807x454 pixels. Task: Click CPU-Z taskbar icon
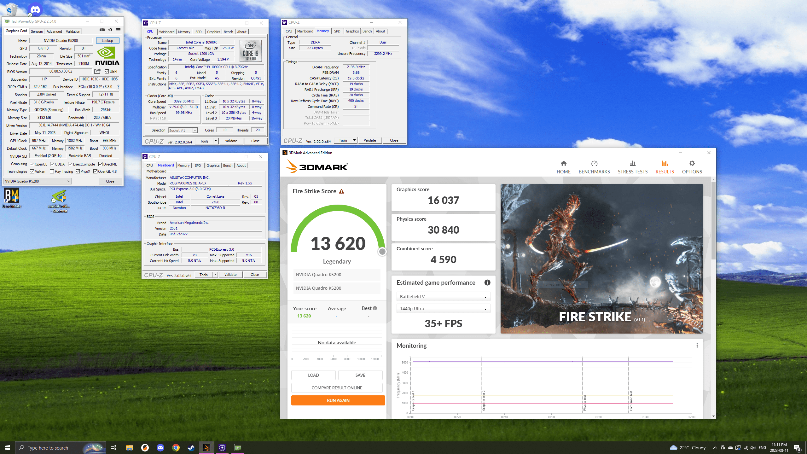(222, 447)
